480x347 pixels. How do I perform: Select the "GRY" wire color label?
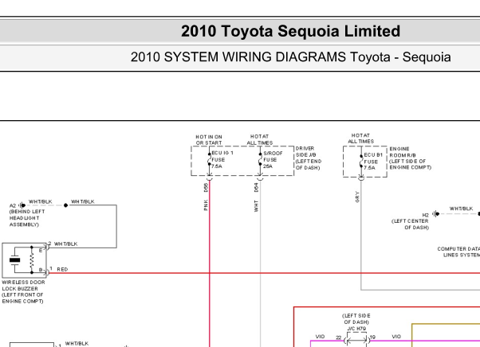pos(357,197)
